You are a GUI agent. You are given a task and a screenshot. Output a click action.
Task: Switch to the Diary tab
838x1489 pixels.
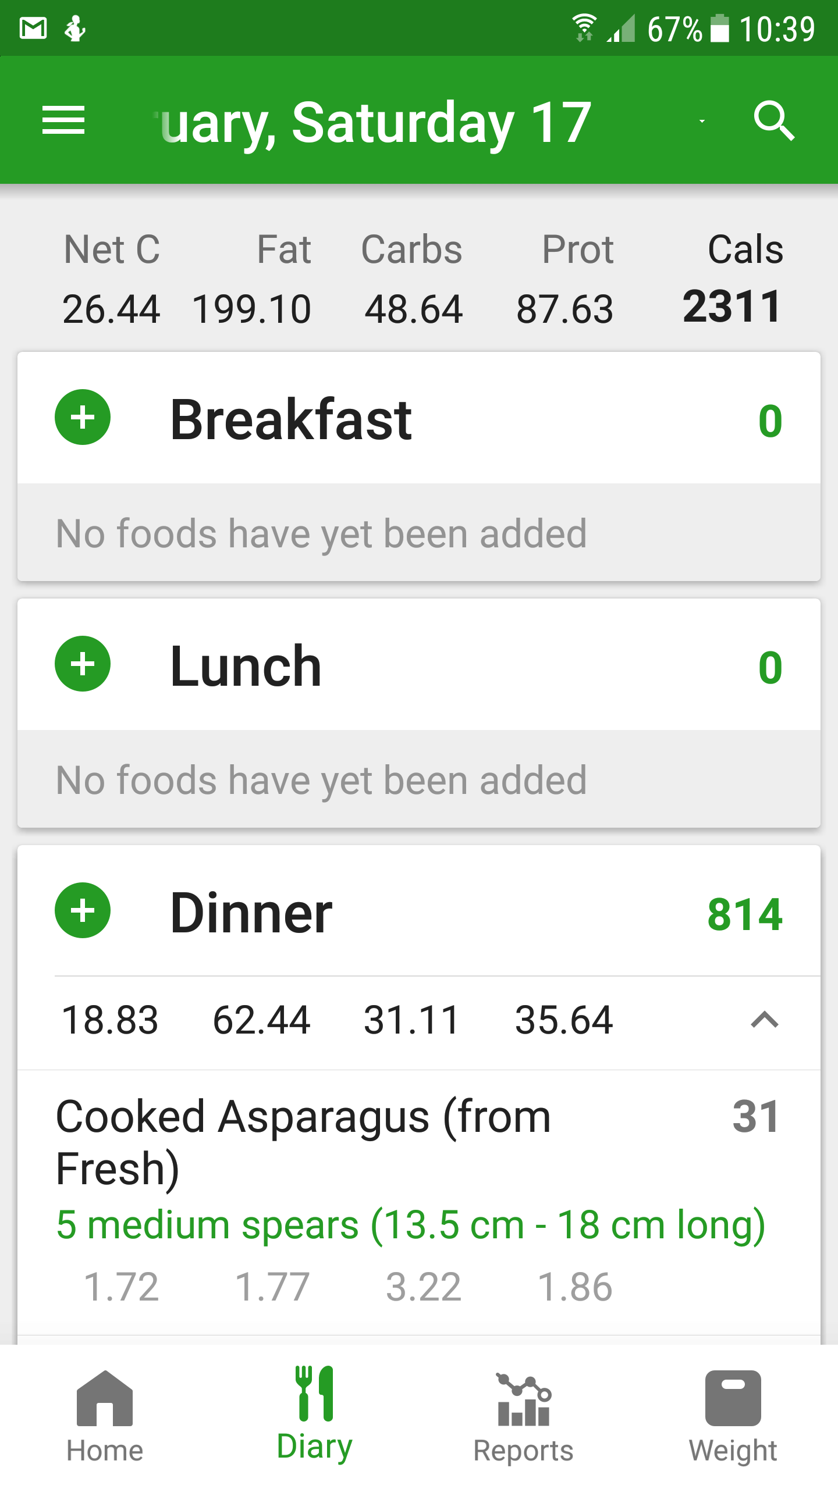tap(314, 1415)
